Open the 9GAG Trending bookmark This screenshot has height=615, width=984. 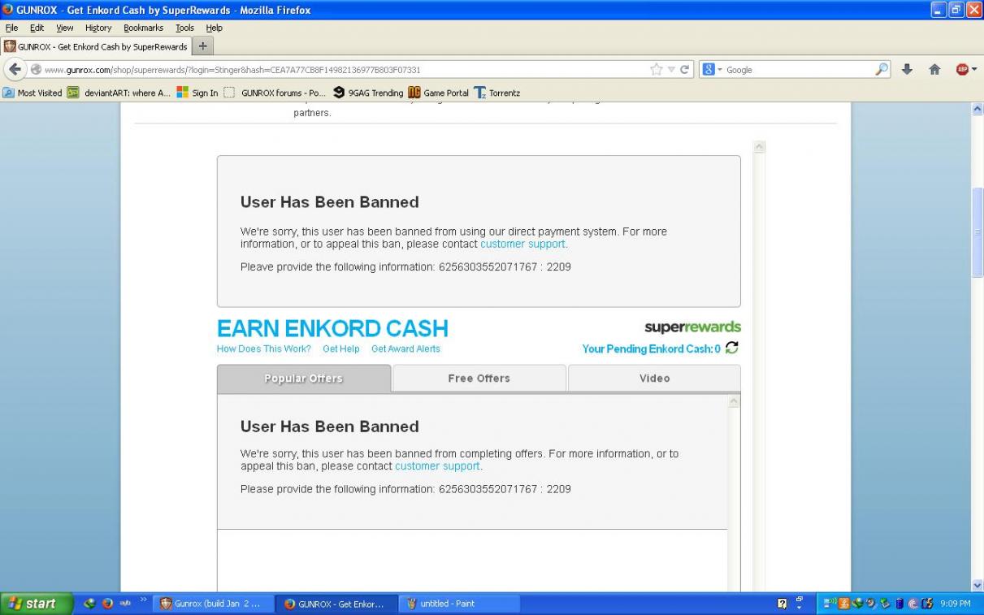tap(368, 93)
